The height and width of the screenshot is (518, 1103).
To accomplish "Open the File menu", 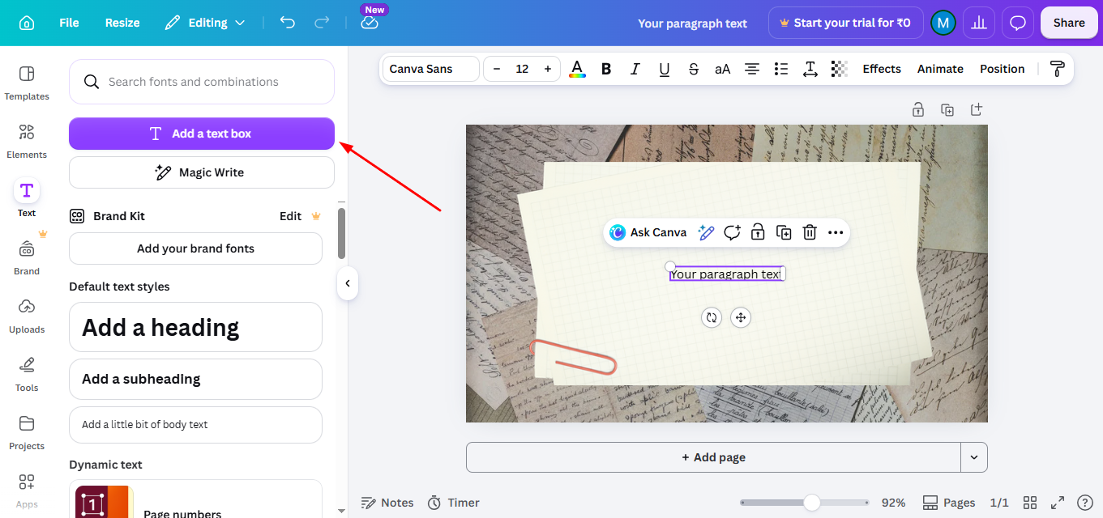I will click(x=69, y=23).
